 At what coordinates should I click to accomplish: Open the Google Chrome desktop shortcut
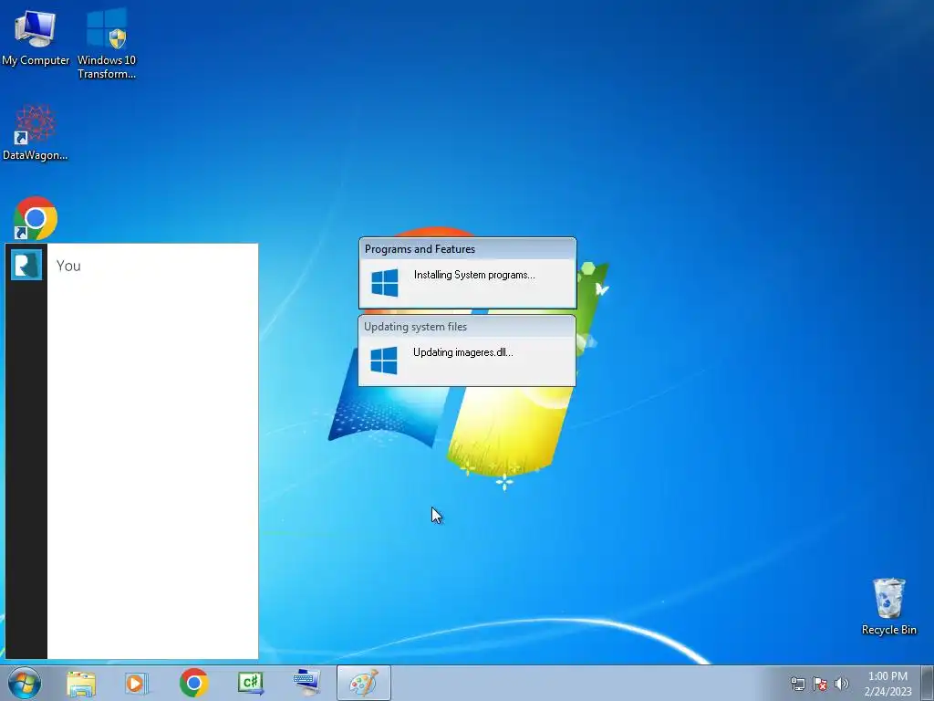pyautogui.click(x=36, y=218)
